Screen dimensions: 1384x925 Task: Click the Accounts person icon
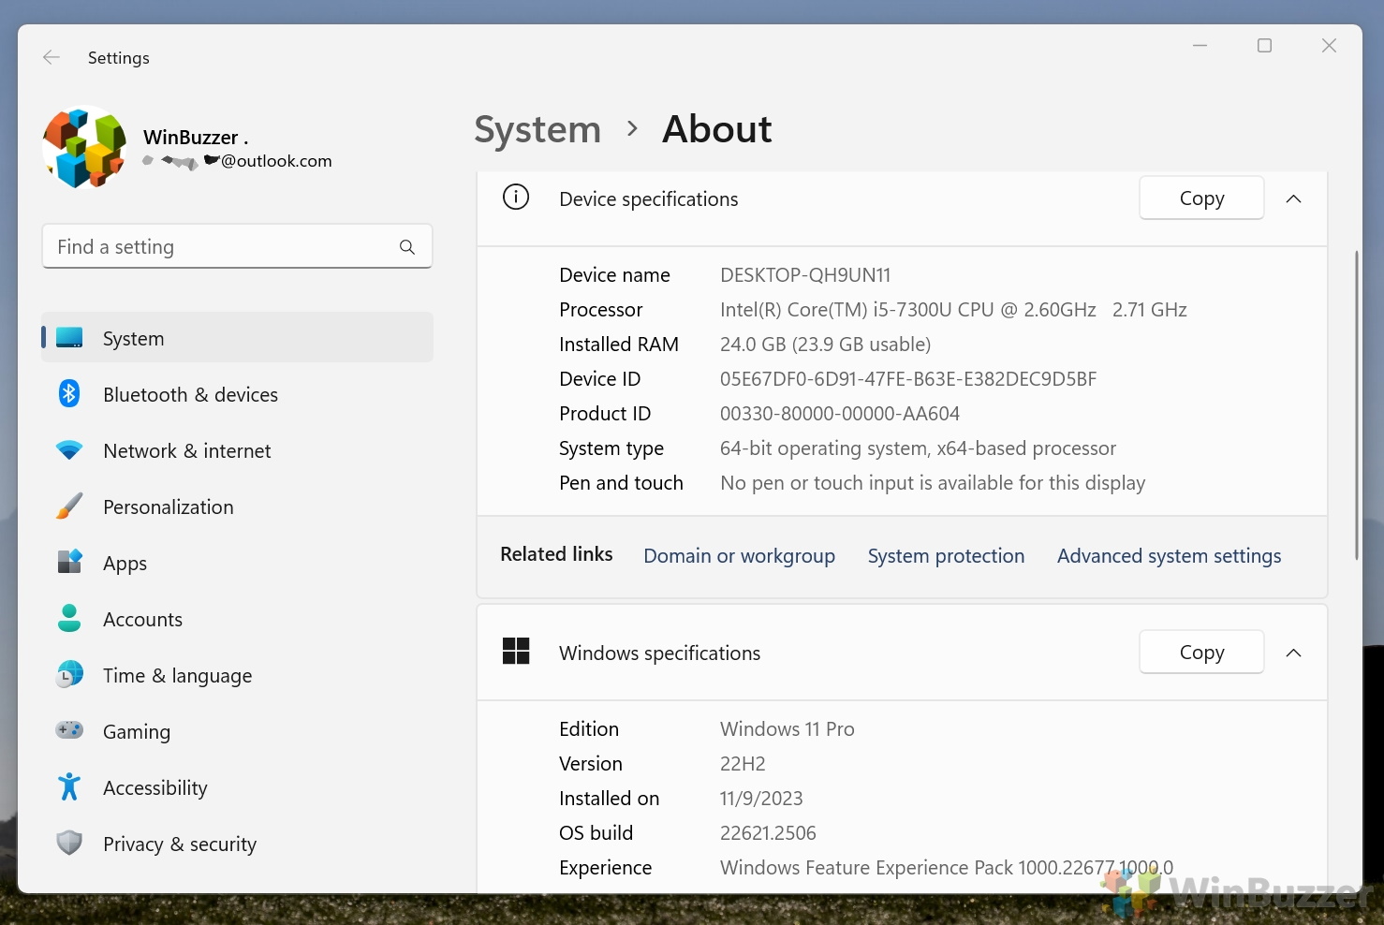[69, 618]
